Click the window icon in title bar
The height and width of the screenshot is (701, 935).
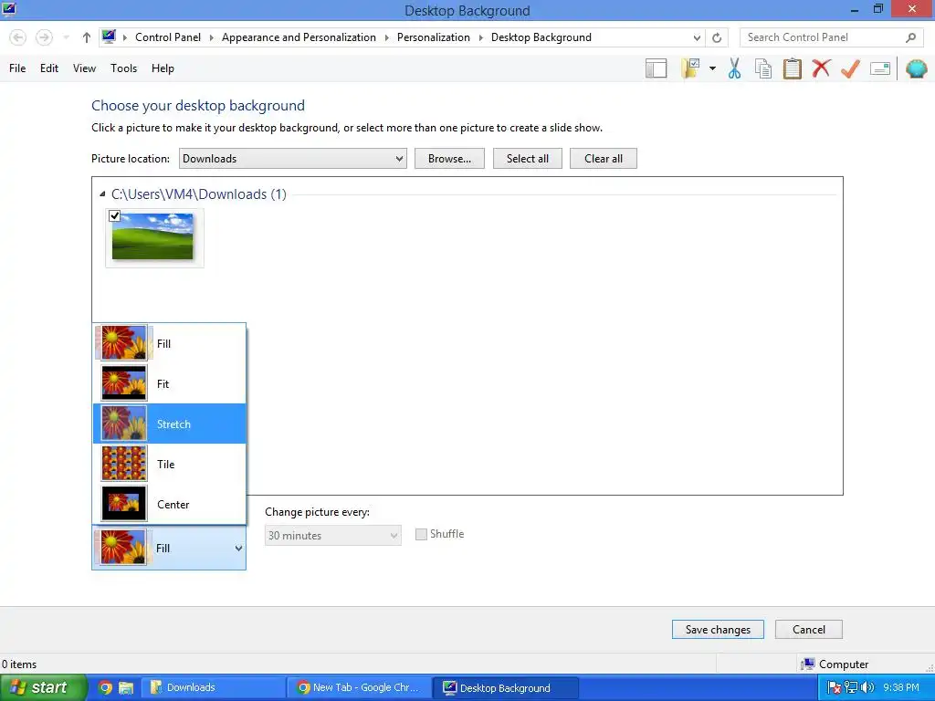tap(8, 9)
